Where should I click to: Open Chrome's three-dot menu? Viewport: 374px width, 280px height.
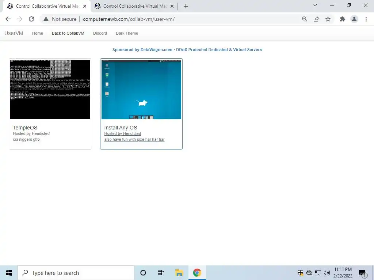(x=366, y=19)
